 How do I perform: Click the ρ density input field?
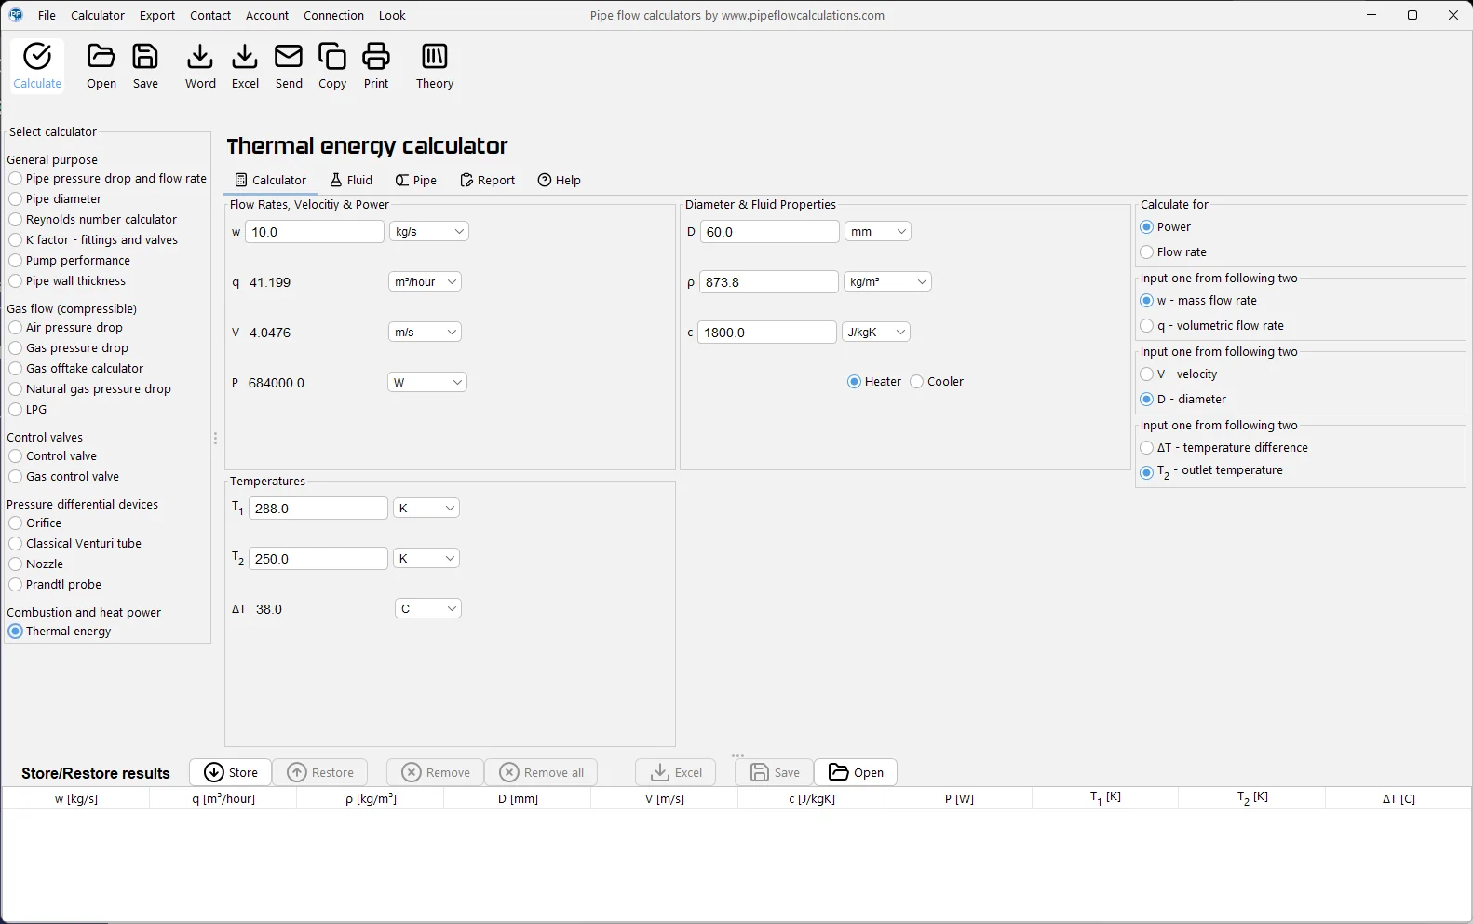769,282
